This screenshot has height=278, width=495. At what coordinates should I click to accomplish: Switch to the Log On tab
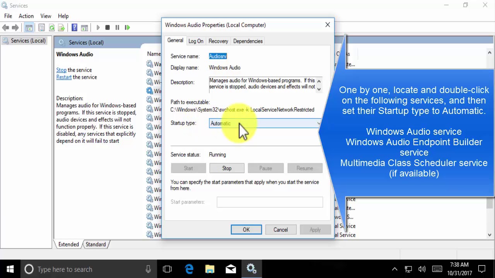(x=196, y=41)
